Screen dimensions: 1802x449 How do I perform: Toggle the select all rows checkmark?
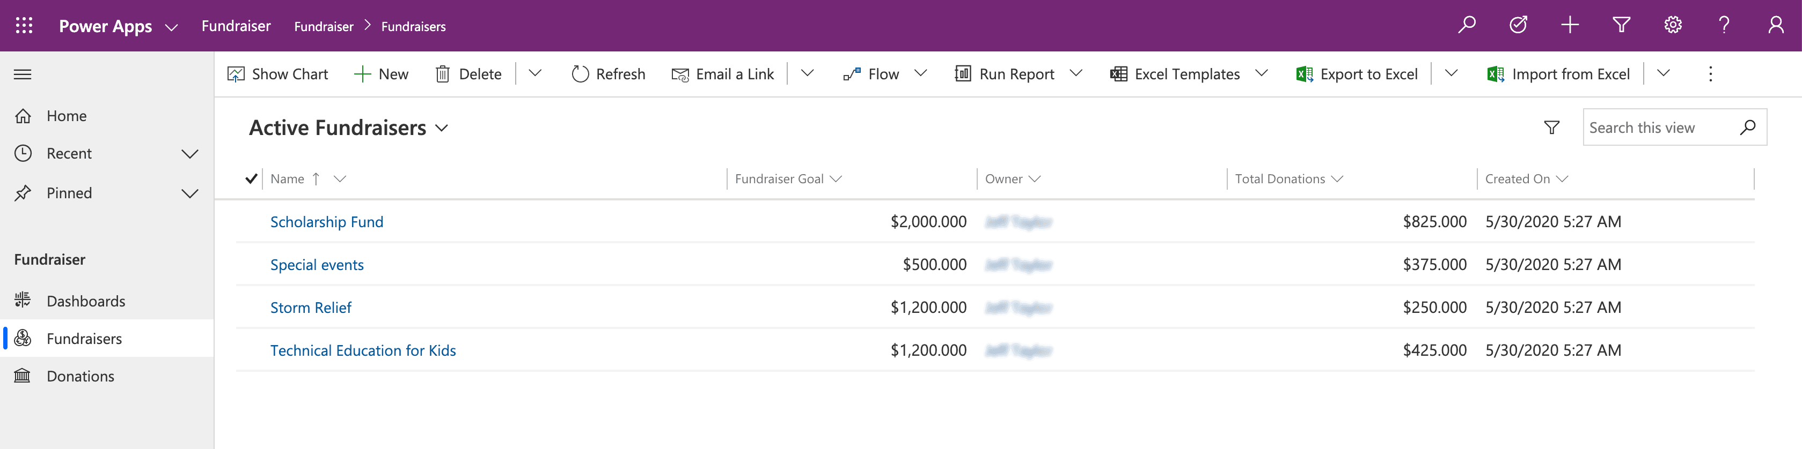(x=251, y=179)
